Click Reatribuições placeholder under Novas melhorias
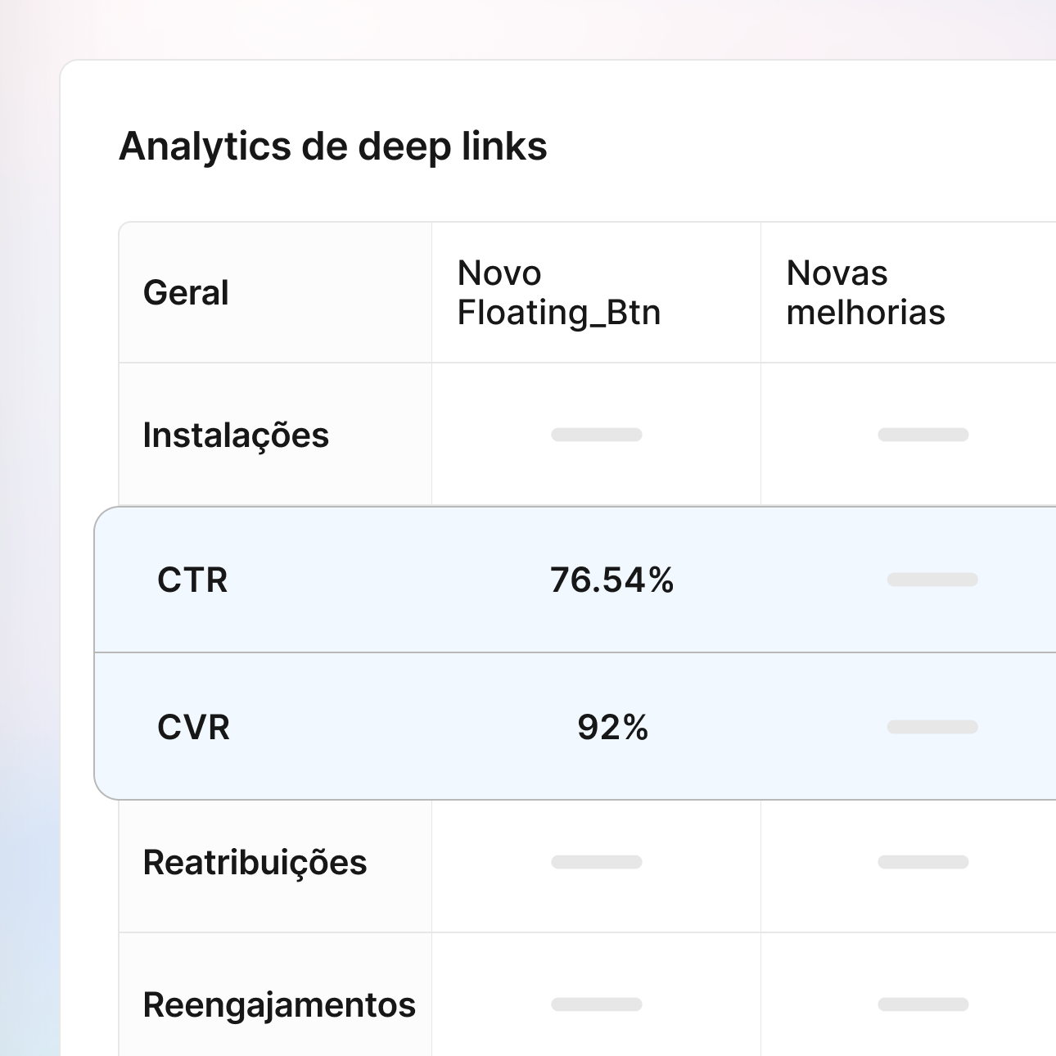Screen dimensions: 1056x1056 tap(923, 862)
